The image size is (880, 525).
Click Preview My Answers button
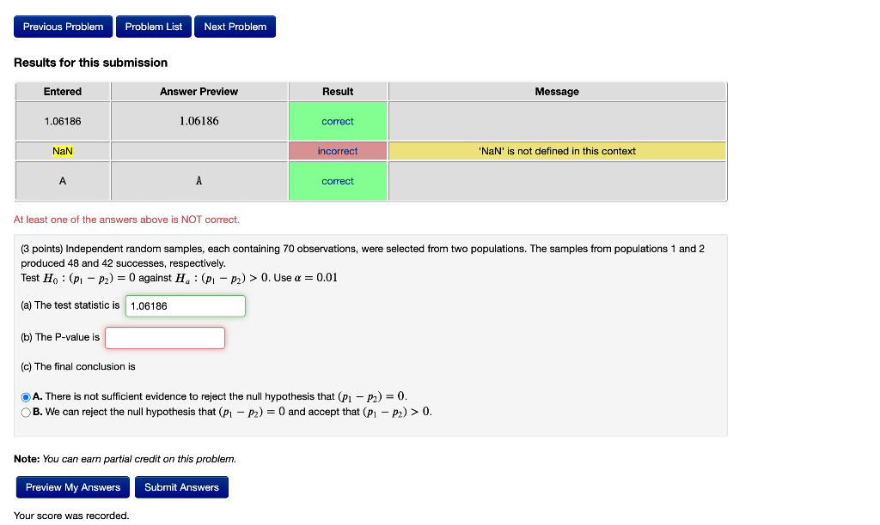pyautogui.click(x=73, y=487)
